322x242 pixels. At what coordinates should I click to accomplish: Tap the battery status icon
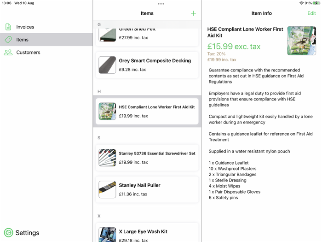click(x=316, y=3)
